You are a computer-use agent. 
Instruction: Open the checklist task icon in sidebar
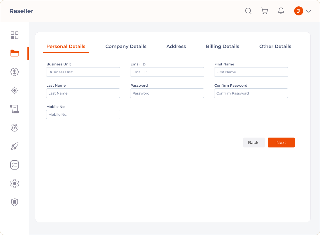15,165
